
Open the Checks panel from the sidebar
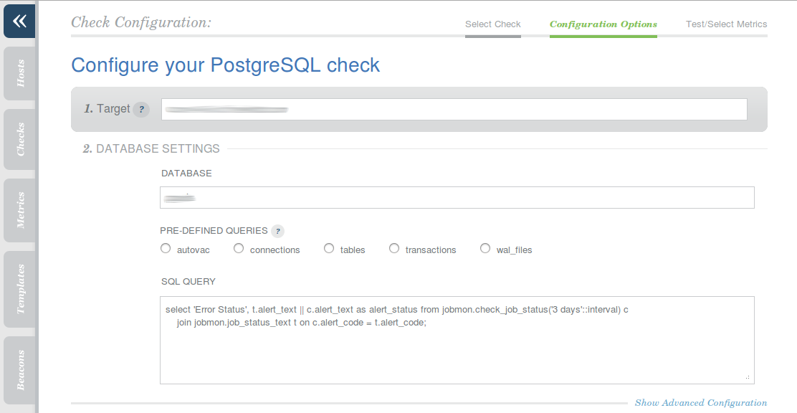pos(19,139)
